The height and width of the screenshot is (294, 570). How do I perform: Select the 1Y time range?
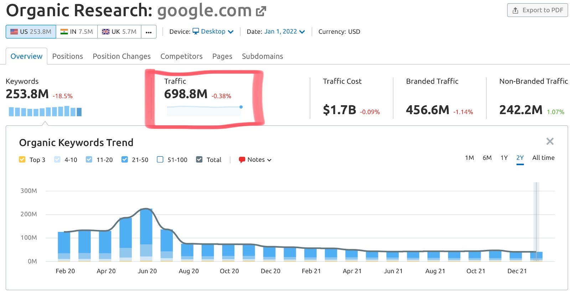(504, 158)
